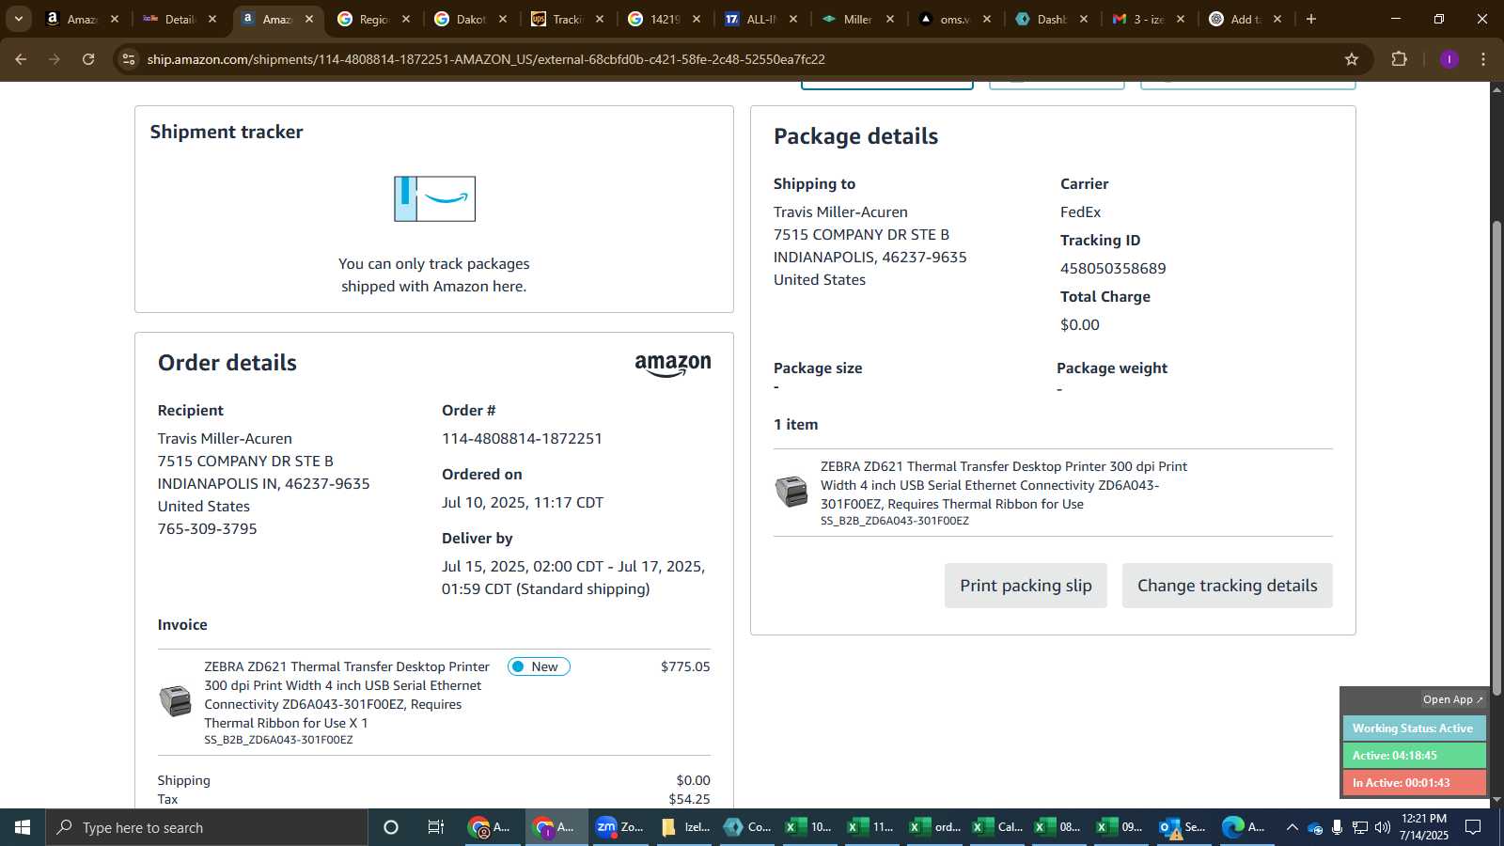Close the active Amazon shipment tab
Viewport: 1504px width, 846px height.
pos(309,19)
